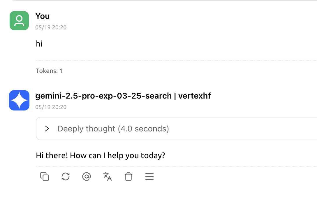Copy the assistant's reply
The width and height of the screenshot is (317, 214).
pos(44,176)
